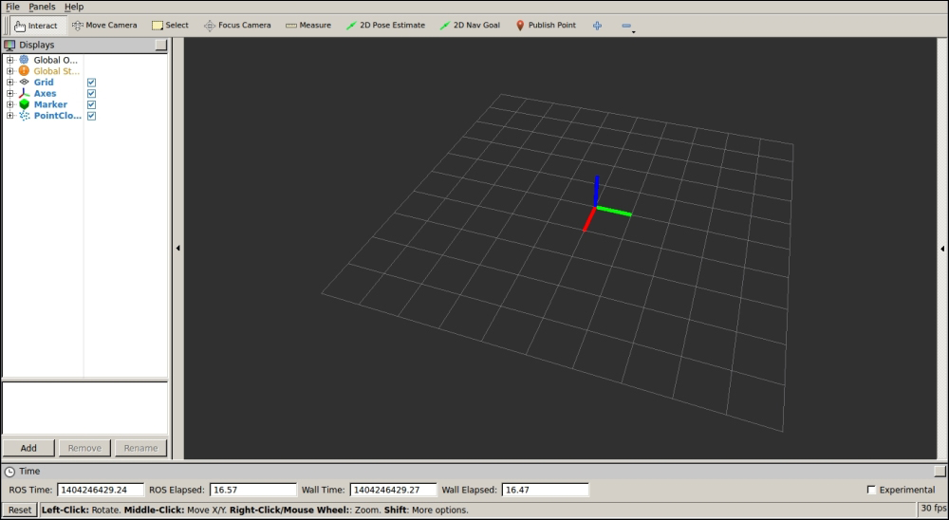This screenshot has height=520, width=949.
Task: Pick the Measure tool
Action: [x=308, y=26]
